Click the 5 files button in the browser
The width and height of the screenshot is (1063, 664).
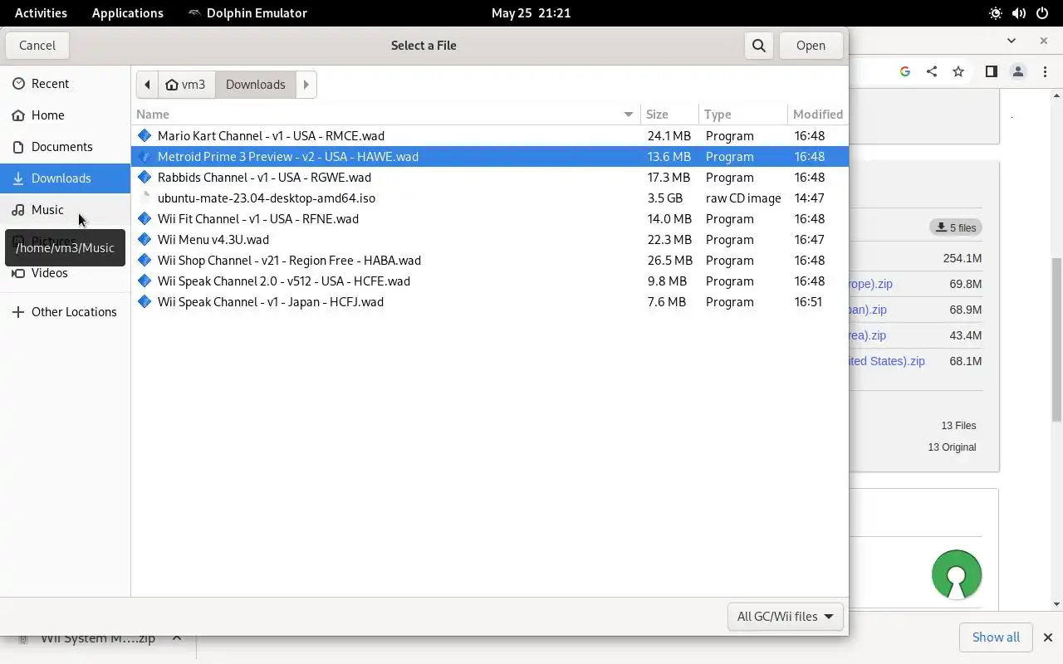[x=956, y=227]
